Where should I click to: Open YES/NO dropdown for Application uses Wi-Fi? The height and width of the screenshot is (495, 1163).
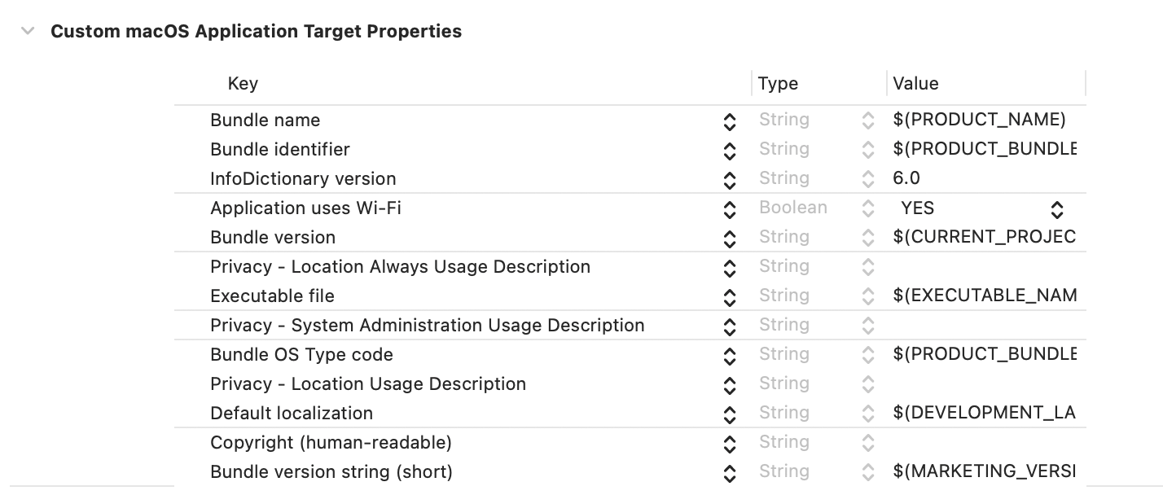1056,209
